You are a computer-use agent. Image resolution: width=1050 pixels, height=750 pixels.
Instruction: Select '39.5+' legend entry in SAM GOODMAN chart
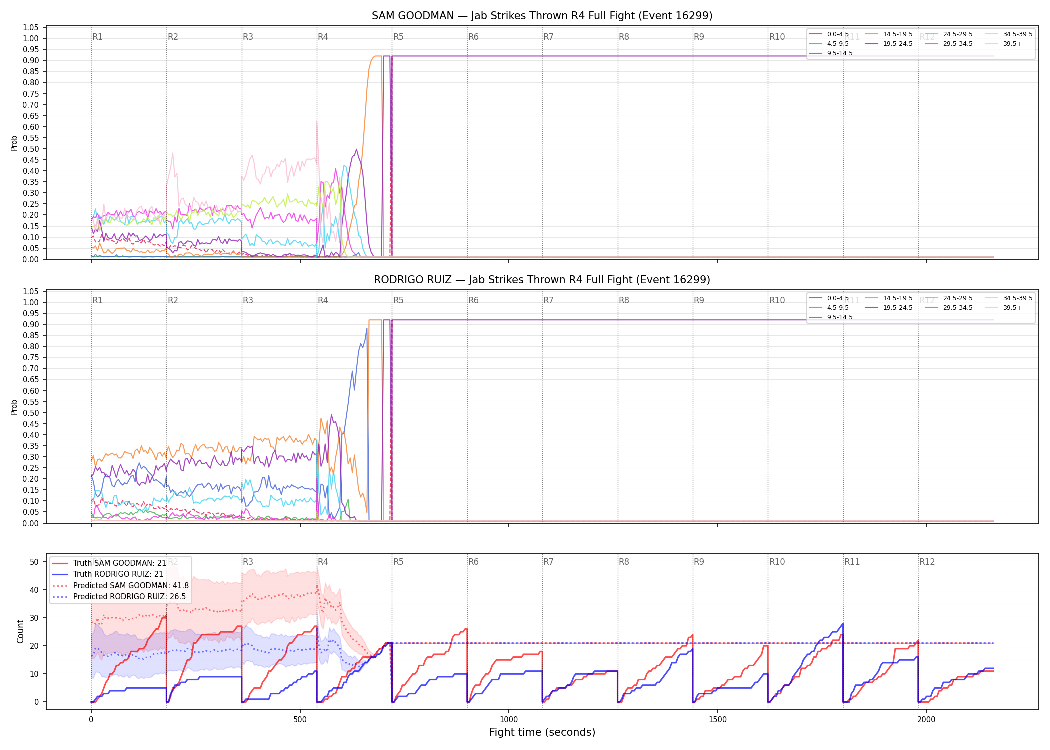(x=1003, y=44)
